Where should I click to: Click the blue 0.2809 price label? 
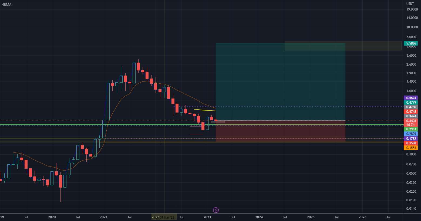(x=410, y=134)
